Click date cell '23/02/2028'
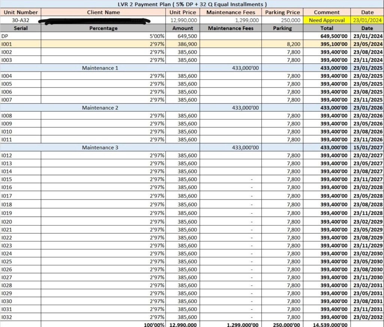Screen dimensions: 384x327 click(x=367, y=187)
